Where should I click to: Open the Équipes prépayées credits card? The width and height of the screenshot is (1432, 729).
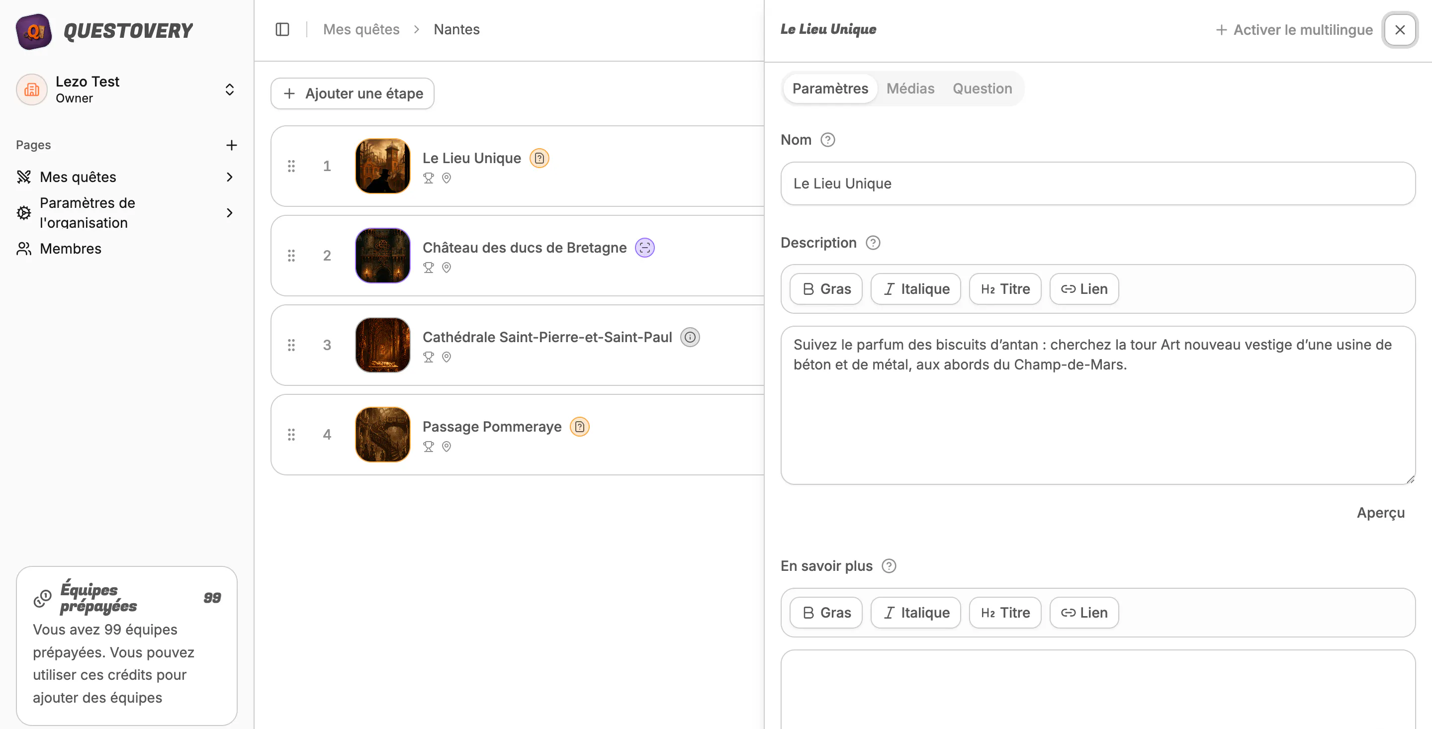(x=127, y=646)
